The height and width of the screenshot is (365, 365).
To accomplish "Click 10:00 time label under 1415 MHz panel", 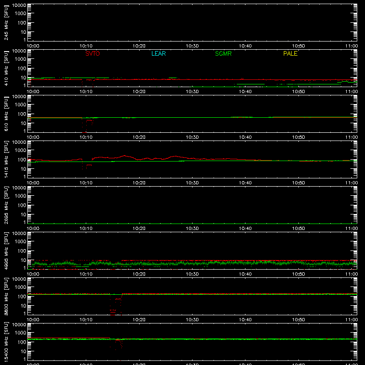I will click(33, 183).
